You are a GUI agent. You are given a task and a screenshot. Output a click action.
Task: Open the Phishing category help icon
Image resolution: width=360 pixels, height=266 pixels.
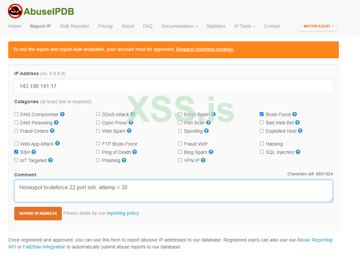coord(124,160)
